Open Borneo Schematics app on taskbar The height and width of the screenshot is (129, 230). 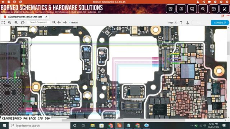119,125
